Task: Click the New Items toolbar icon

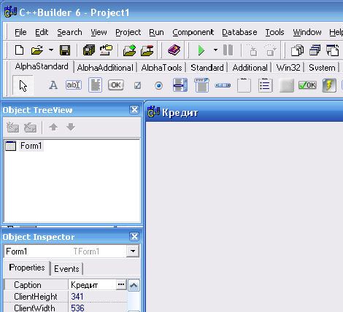Action: [x=19, y=50]
